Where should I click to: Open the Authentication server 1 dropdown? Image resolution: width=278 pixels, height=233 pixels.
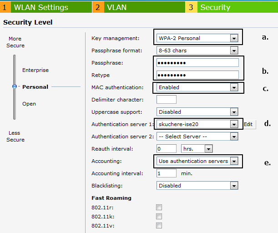[197, 124]
